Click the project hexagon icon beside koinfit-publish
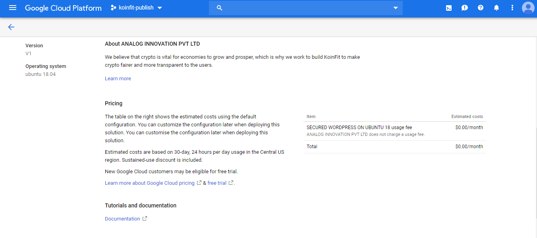 [114, 8]
